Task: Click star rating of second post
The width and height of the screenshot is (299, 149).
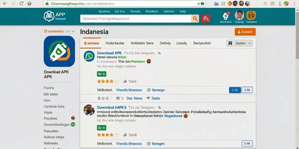Action: [108, 135]
